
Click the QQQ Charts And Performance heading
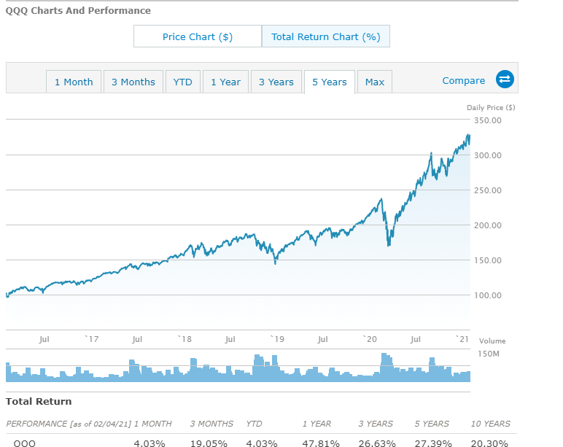[x=78, y=10]
